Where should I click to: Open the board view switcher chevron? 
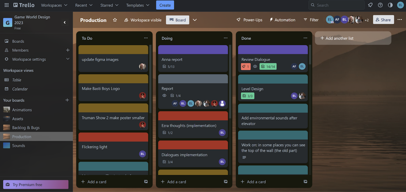(x=194, y=20)
